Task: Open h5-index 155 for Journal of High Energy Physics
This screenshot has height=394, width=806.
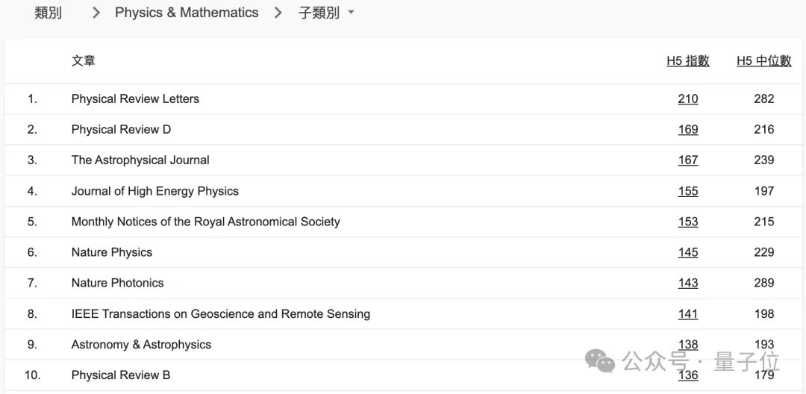Action: tap(688, 191)
